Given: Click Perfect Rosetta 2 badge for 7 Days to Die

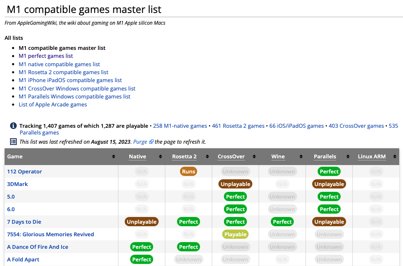Looking at the screenshot, I should click(x=188, y=222).
